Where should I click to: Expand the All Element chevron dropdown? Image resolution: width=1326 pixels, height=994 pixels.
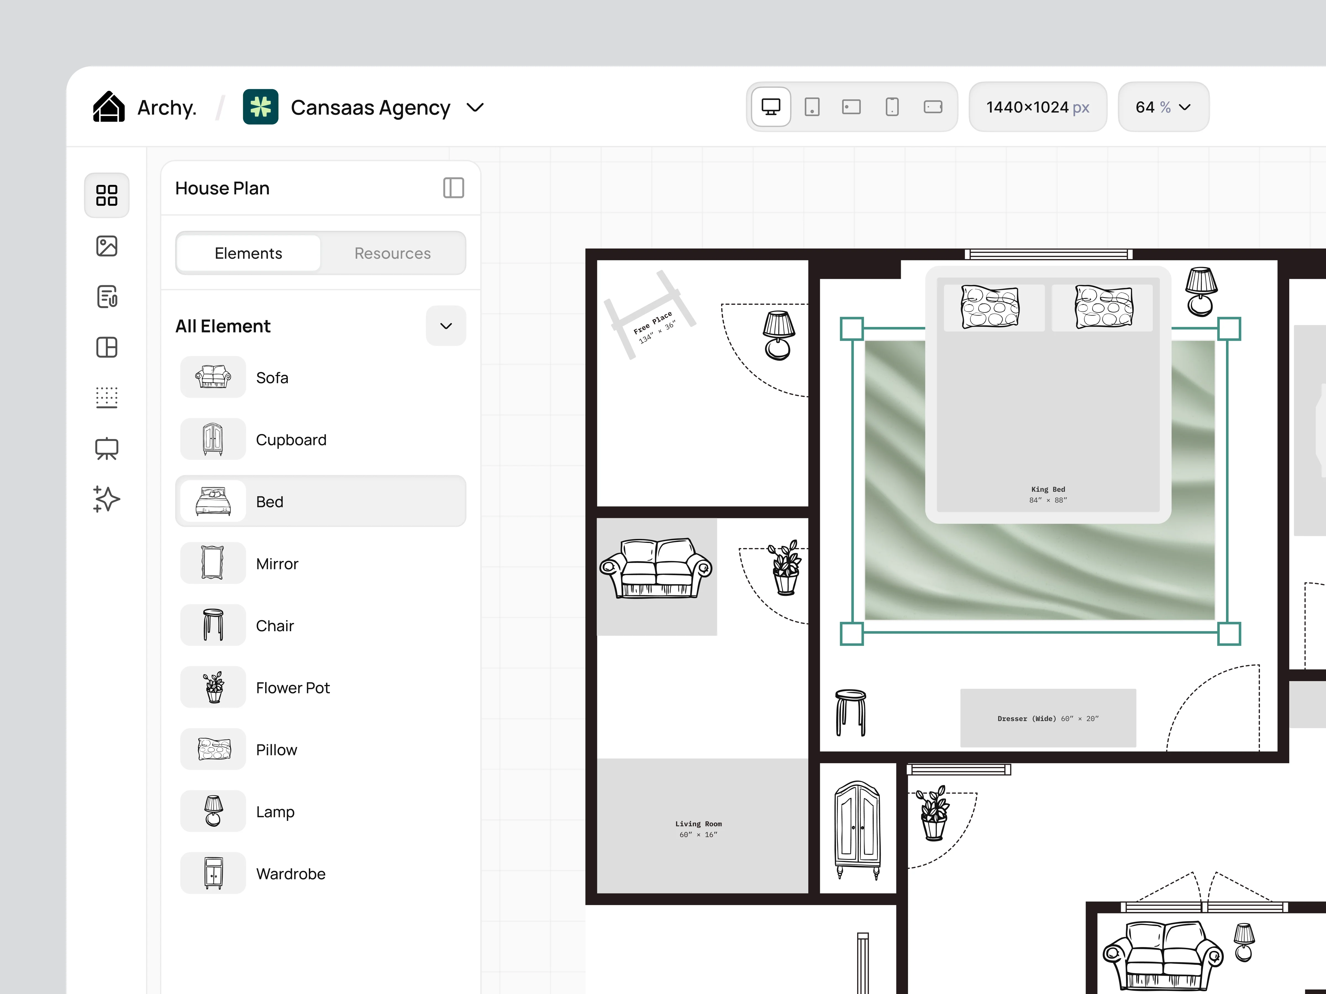pyautogui.click(x=446, y=326)
